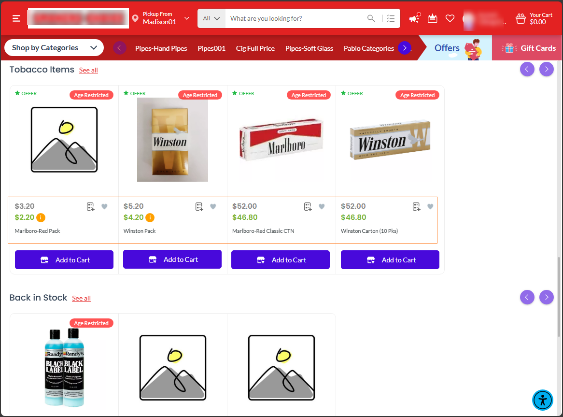Screen dimensions: 563x417
Task: Focus the 'What are you looking for?' field
Action: 295,18
